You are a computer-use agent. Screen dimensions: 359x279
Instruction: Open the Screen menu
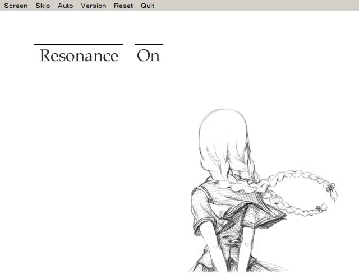(x=16, y=6)
